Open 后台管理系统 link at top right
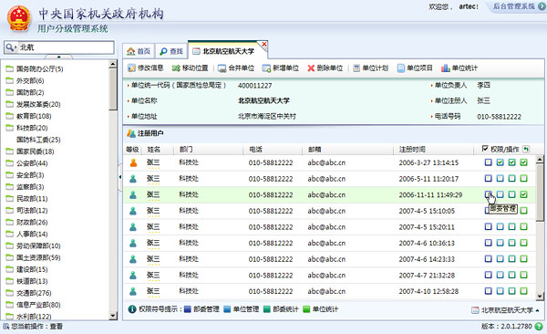The height and width of the screenshot is (334, 547). pos(514,6)
